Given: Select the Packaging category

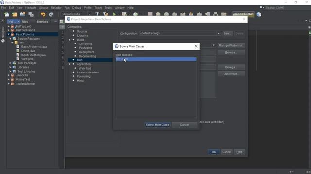Looking at the screenshot, I should 86,48.
